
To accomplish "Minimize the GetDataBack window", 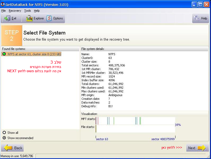I will coord(194,4).
